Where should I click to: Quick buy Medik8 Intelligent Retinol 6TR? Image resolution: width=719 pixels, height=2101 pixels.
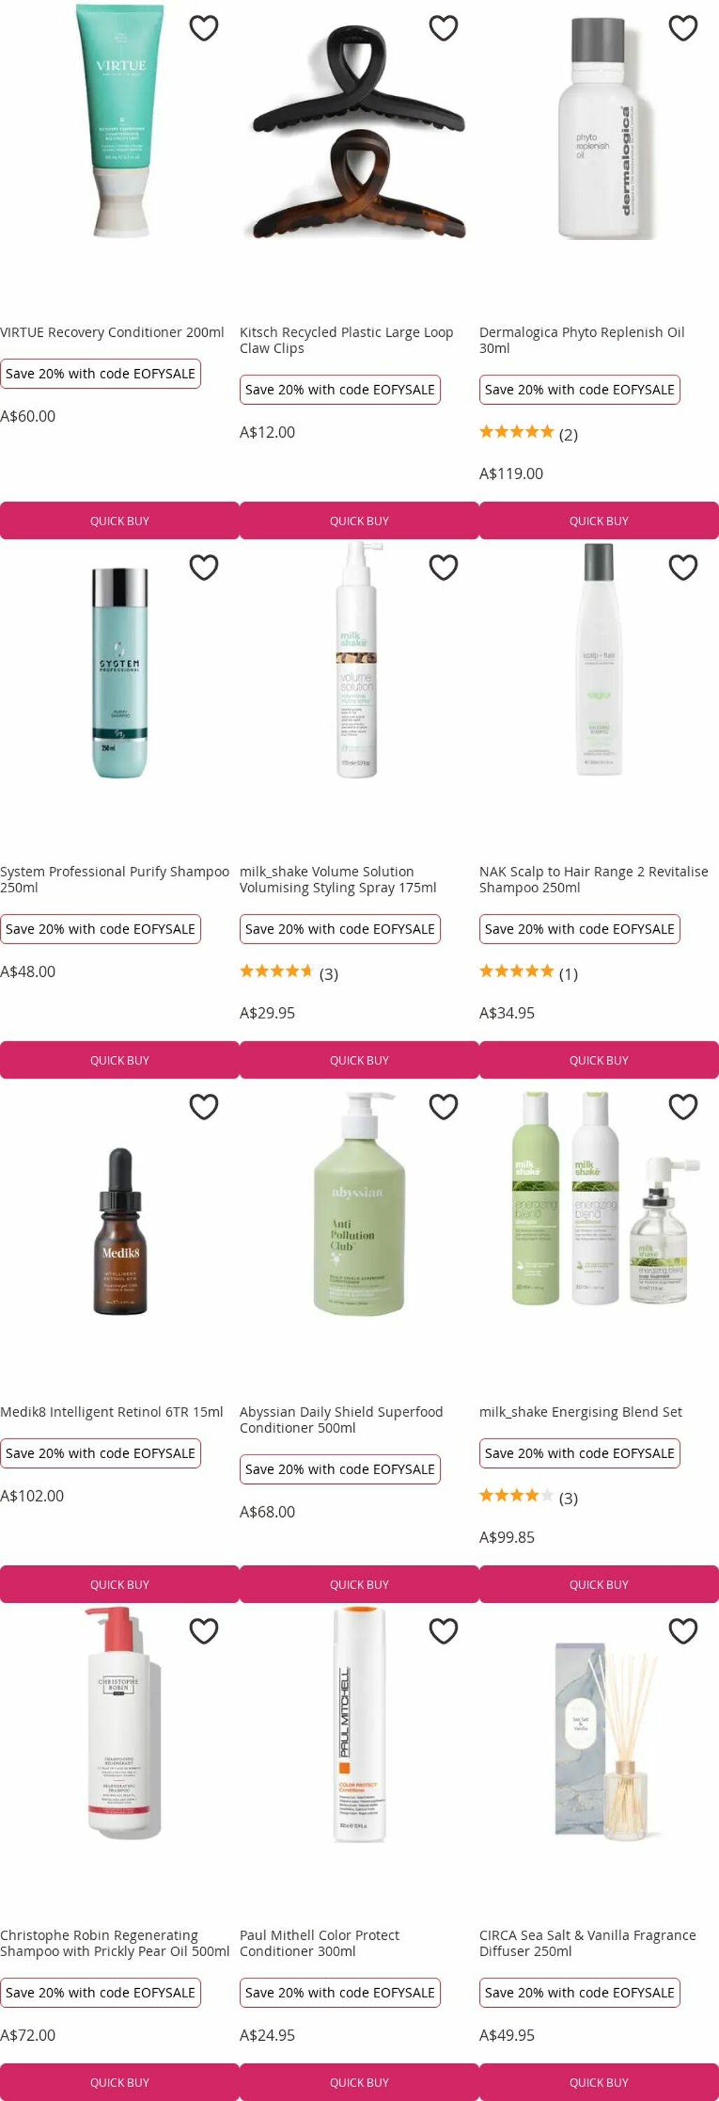120,1584
